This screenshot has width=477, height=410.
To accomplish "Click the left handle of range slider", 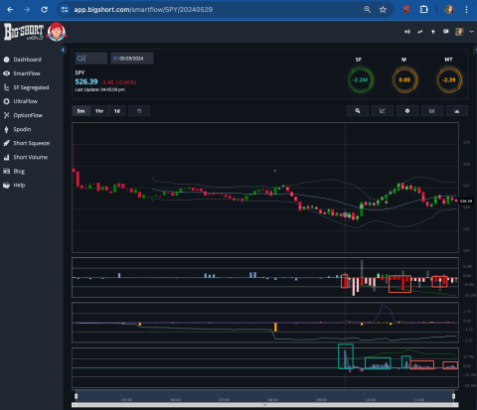I will [76, 396].
